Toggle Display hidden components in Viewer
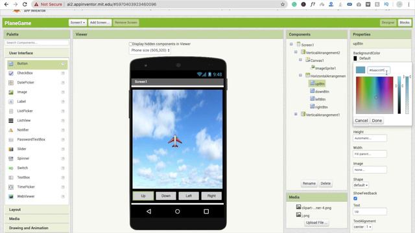 point(130,44)
